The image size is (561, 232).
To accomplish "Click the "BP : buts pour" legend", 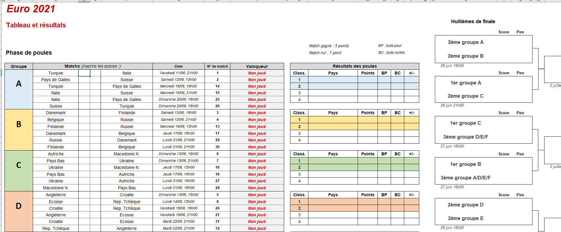I will 390,46.
